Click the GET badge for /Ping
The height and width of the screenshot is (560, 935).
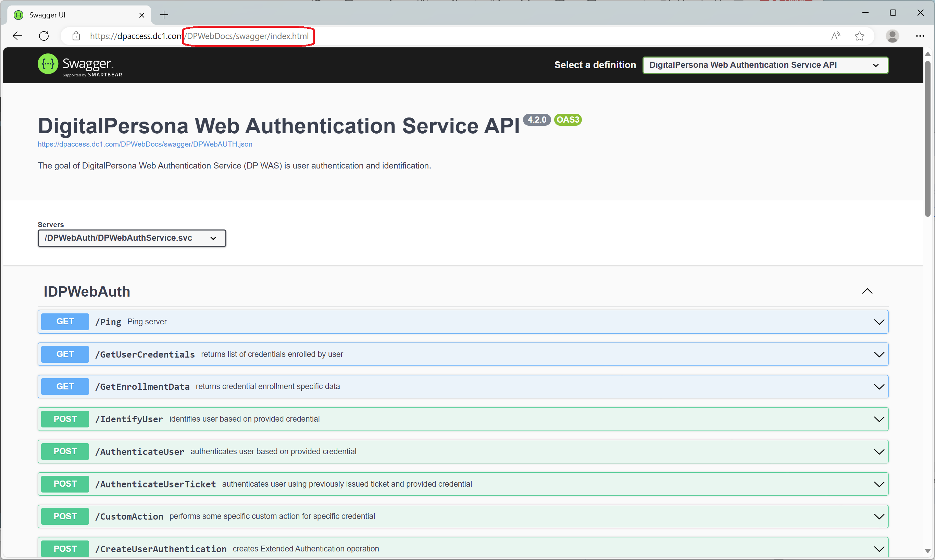click(65, 322)
